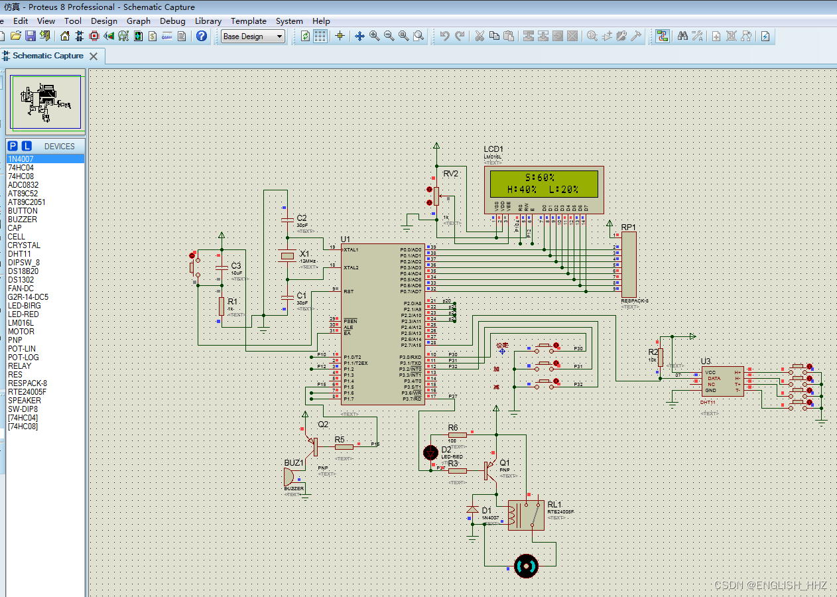Select AT89C52 in the devices list
Screen dimensions: 837x597
pyautogui.click(x=45, y=194)
